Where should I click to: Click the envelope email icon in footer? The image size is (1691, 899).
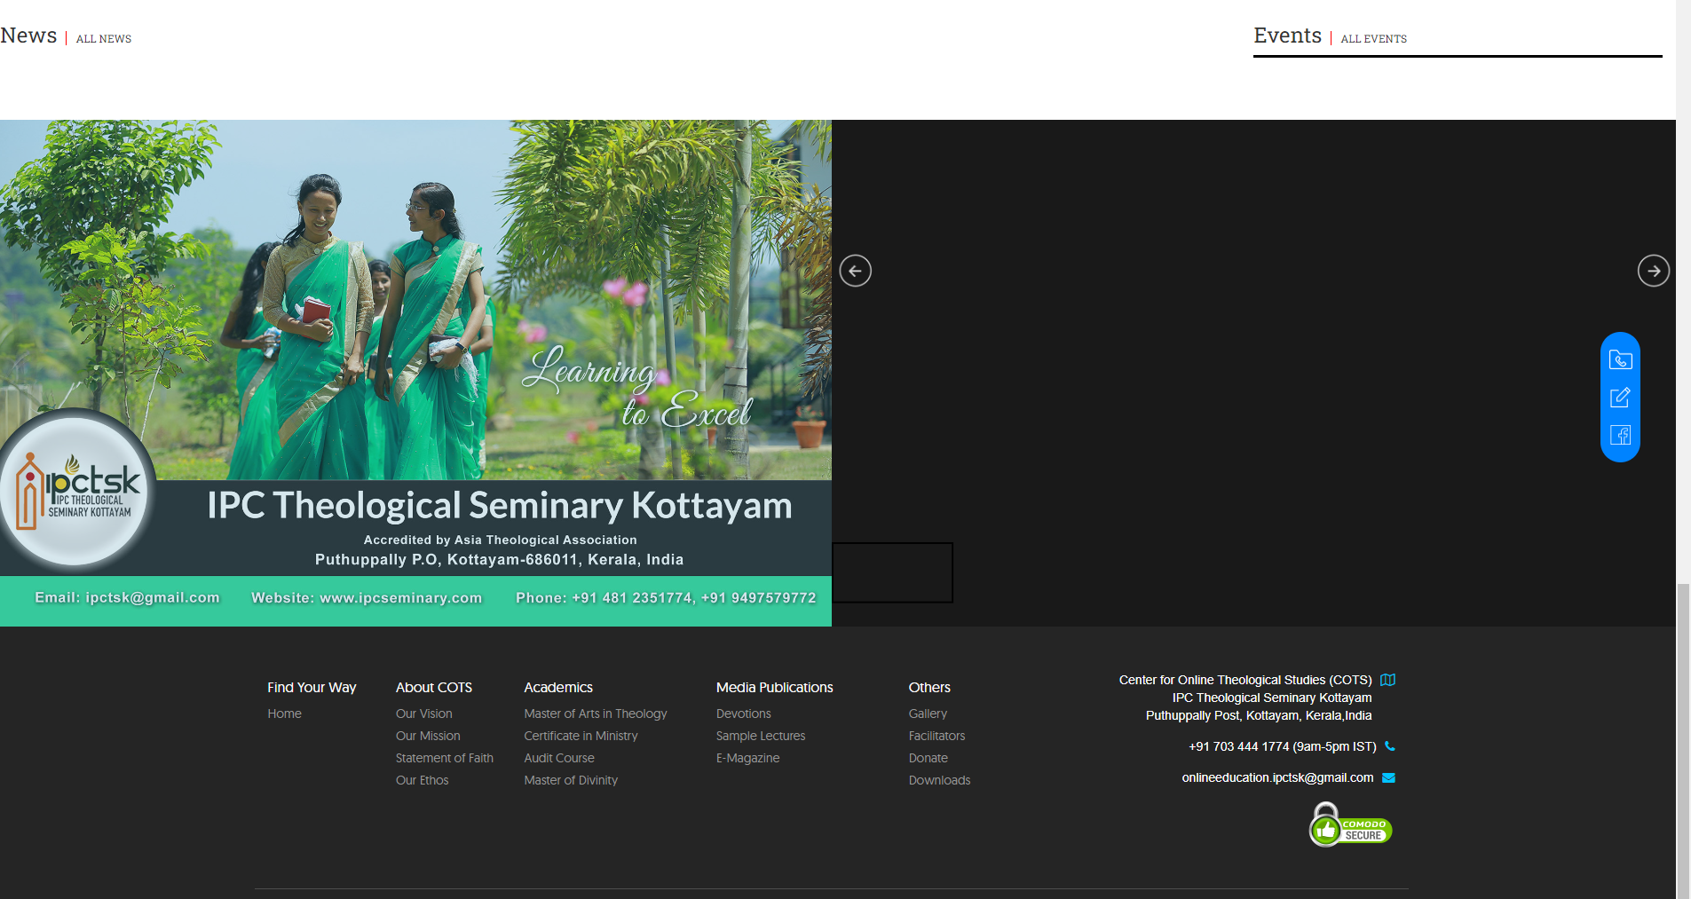tap(1389, 777)
